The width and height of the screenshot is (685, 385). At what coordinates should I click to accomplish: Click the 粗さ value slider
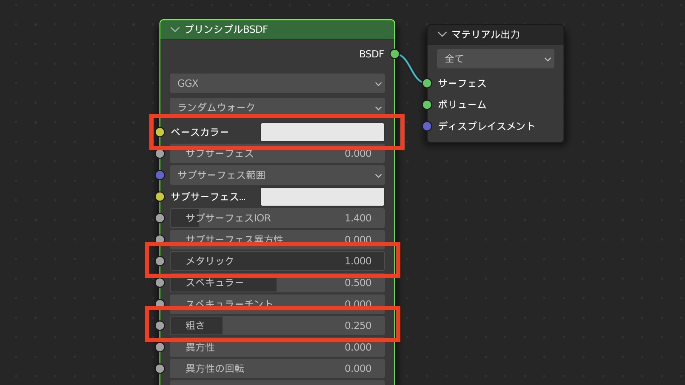(277, 326)
